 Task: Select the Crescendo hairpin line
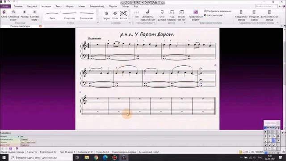[69, 15]
